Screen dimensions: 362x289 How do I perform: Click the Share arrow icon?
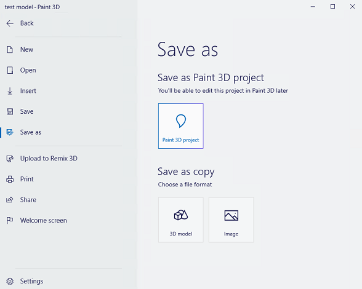click(x=10, y=200)
